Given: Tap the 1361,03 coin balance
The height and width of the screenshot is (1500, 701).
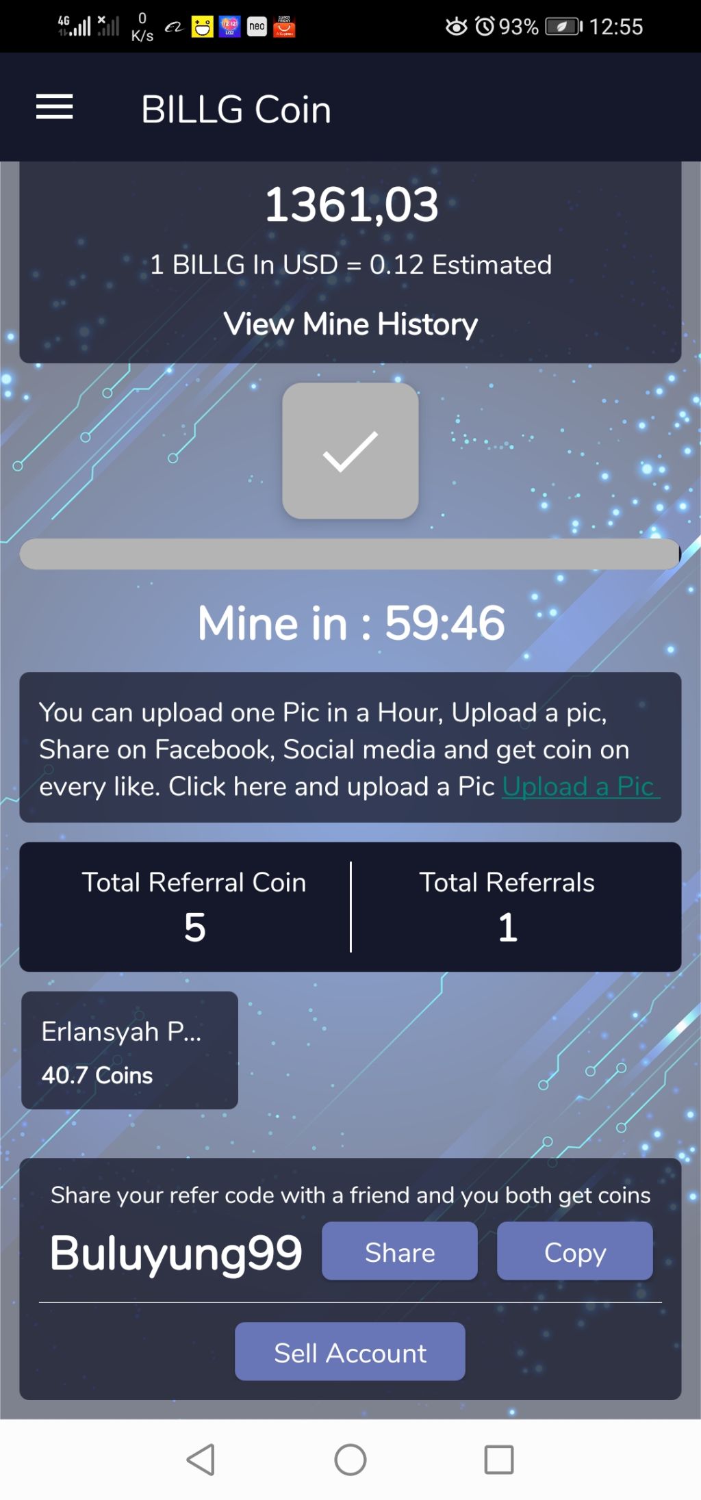Looking at the screenshot, I should [351, 205].
